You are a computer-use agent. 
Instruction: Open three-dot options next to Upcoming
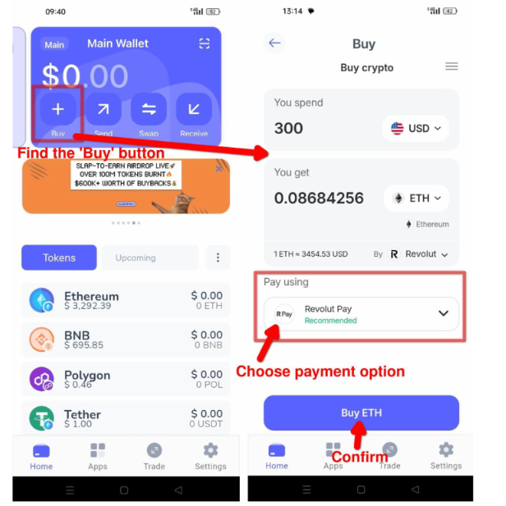(218, 258)
